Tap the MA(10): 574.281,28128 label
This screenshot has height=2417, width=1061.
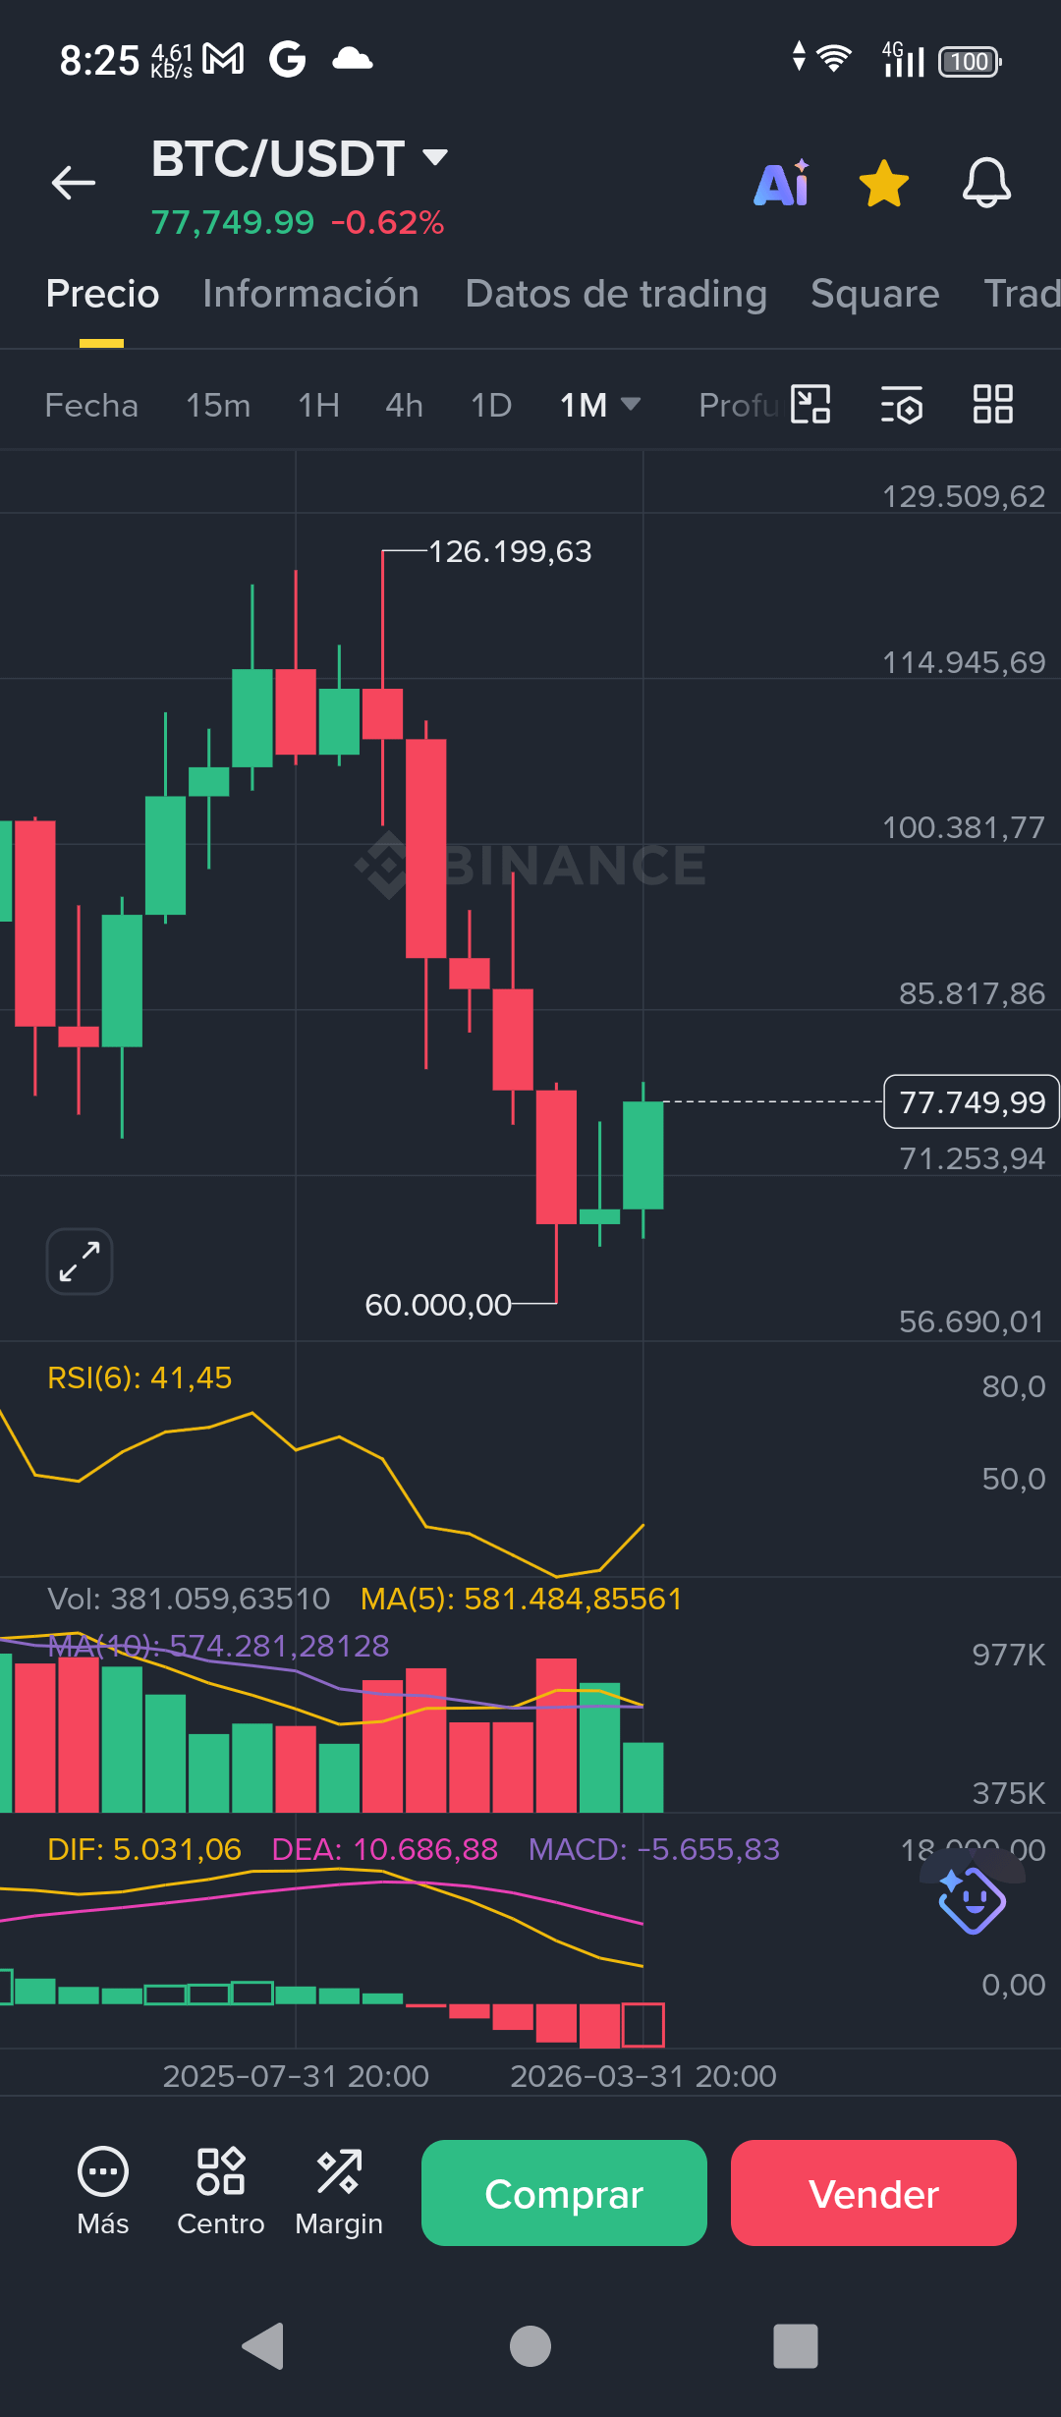[x=218, y=1646]
